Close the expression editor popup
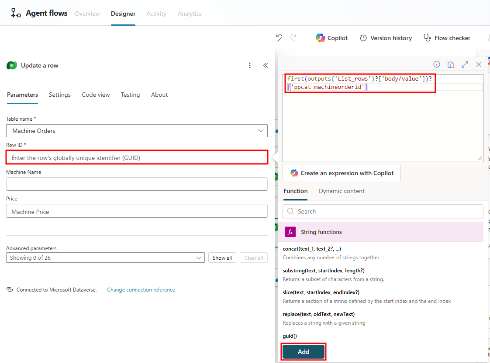 pos(479,64)
